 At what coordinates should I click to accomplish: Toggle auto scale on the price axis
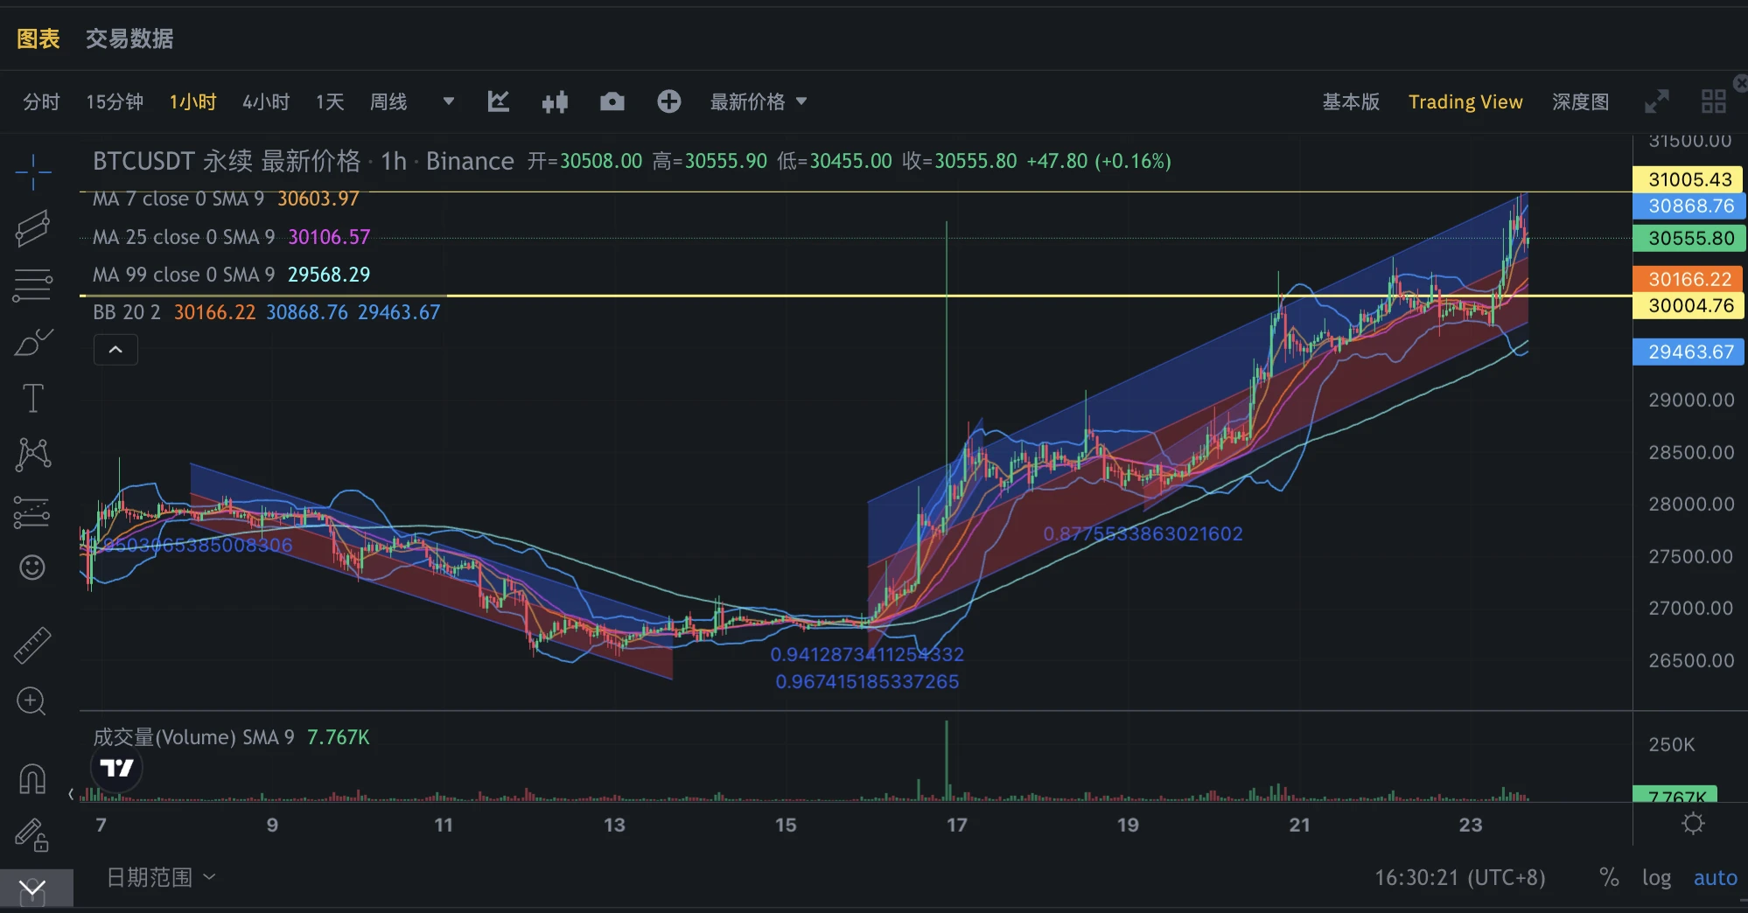tap(1715, 877)
